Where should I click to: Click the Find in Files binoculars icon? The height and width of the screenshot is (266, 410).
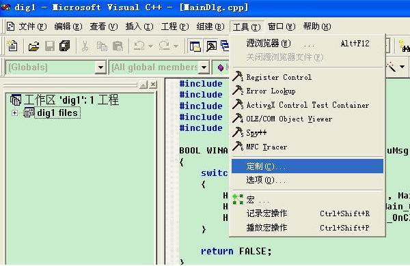tap(405, 46)
